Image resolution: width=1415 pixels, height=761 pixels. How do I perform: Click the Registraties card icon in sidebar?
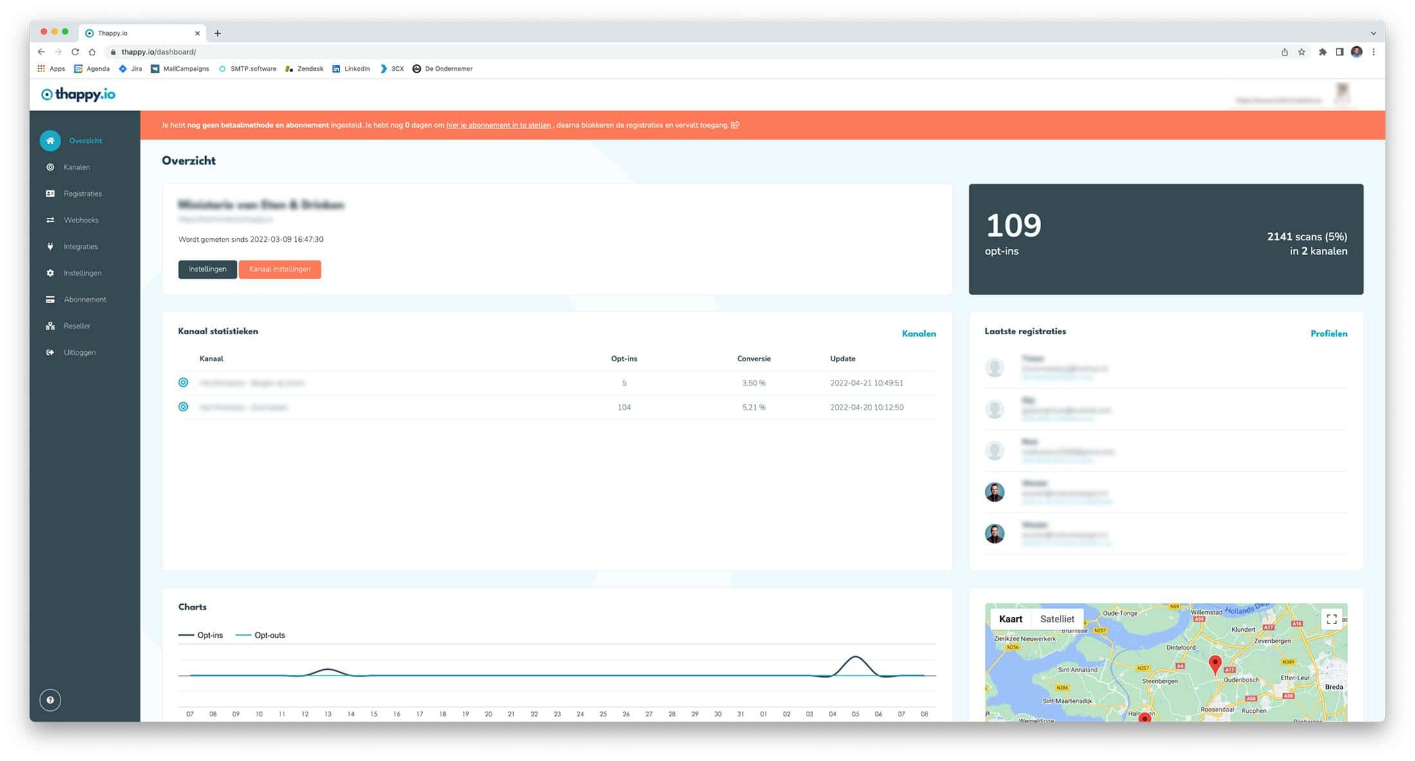coord(50,193)
